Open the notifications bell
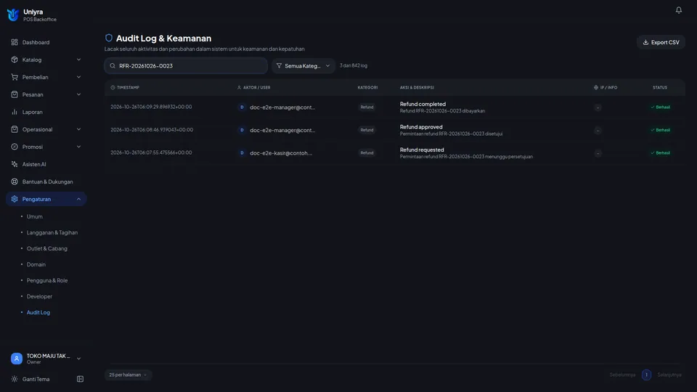The image size is (697, 392). coord(678,9)
